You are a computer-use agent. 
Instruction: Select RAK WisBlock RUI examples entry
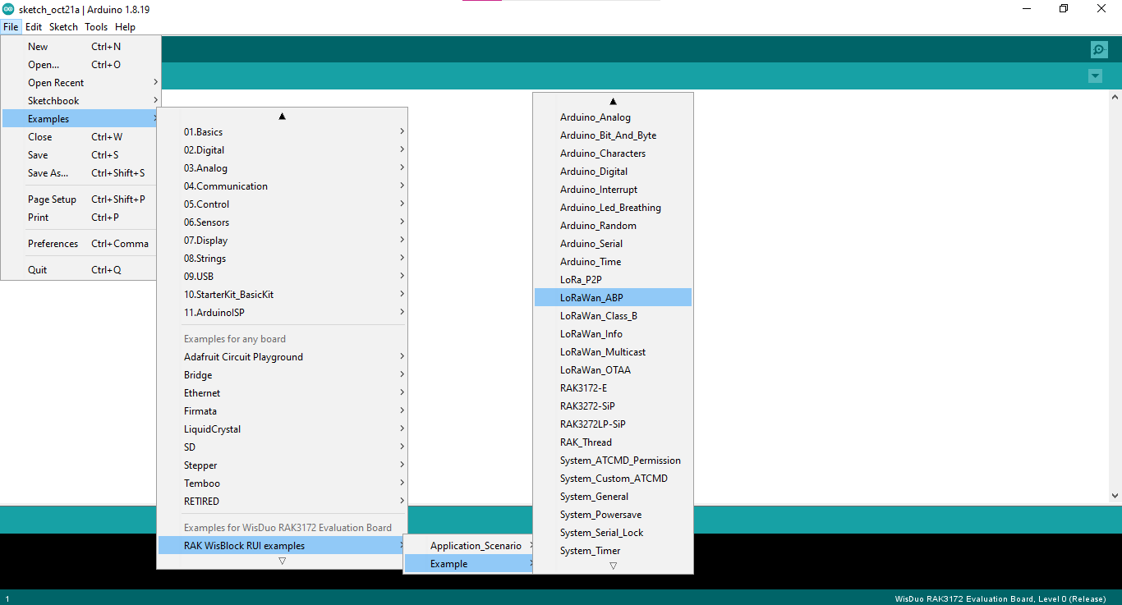(x=283, y=546)
